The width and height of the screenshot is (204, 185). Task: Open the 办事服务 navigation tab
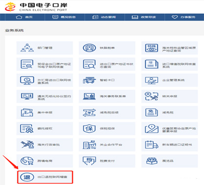tap(183, 17)
